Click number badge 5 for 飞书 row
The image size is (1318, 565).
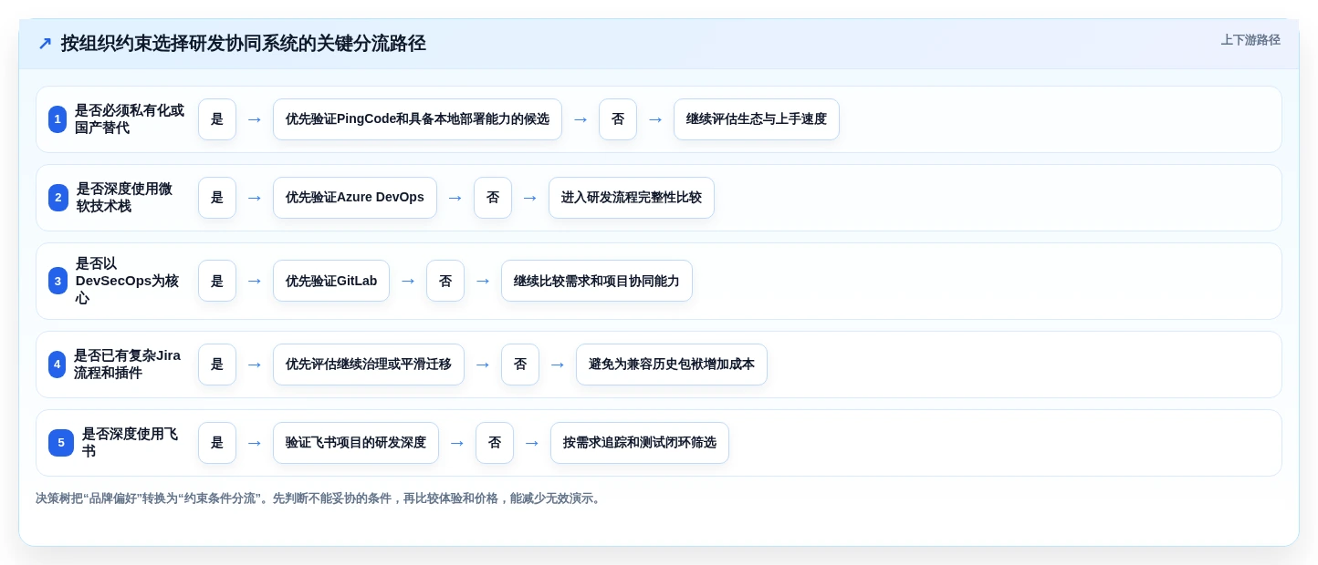pos(61,443)
